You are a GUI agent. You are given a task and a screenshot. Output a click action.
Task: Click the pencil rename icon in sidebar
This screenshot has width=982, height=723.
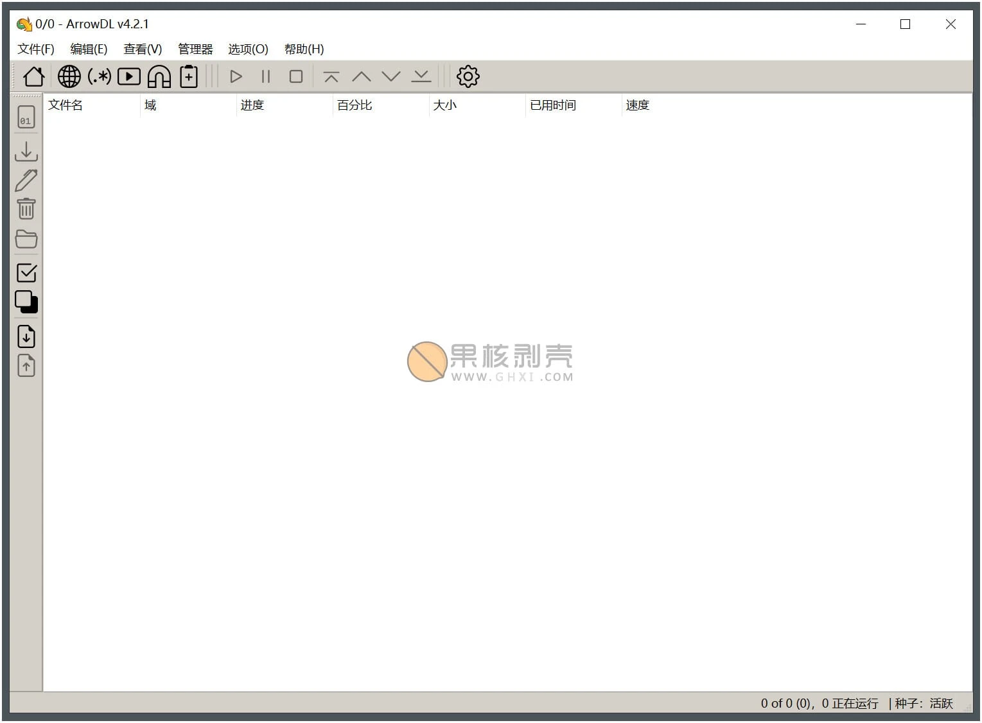point(26,180)
